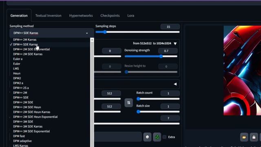
Task: Click Sampling steps value field 15
Action: [x=170, y=27]
